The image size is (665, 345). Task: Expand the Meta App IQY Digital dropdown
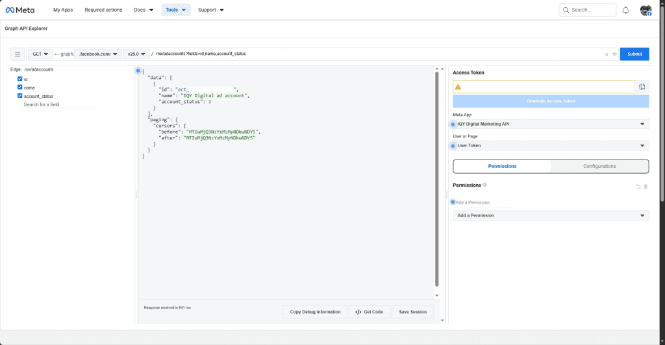tap(551, 124)
